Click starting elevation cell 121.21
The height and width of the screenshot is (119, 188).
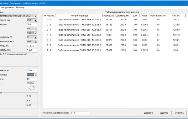coord(176,40)
